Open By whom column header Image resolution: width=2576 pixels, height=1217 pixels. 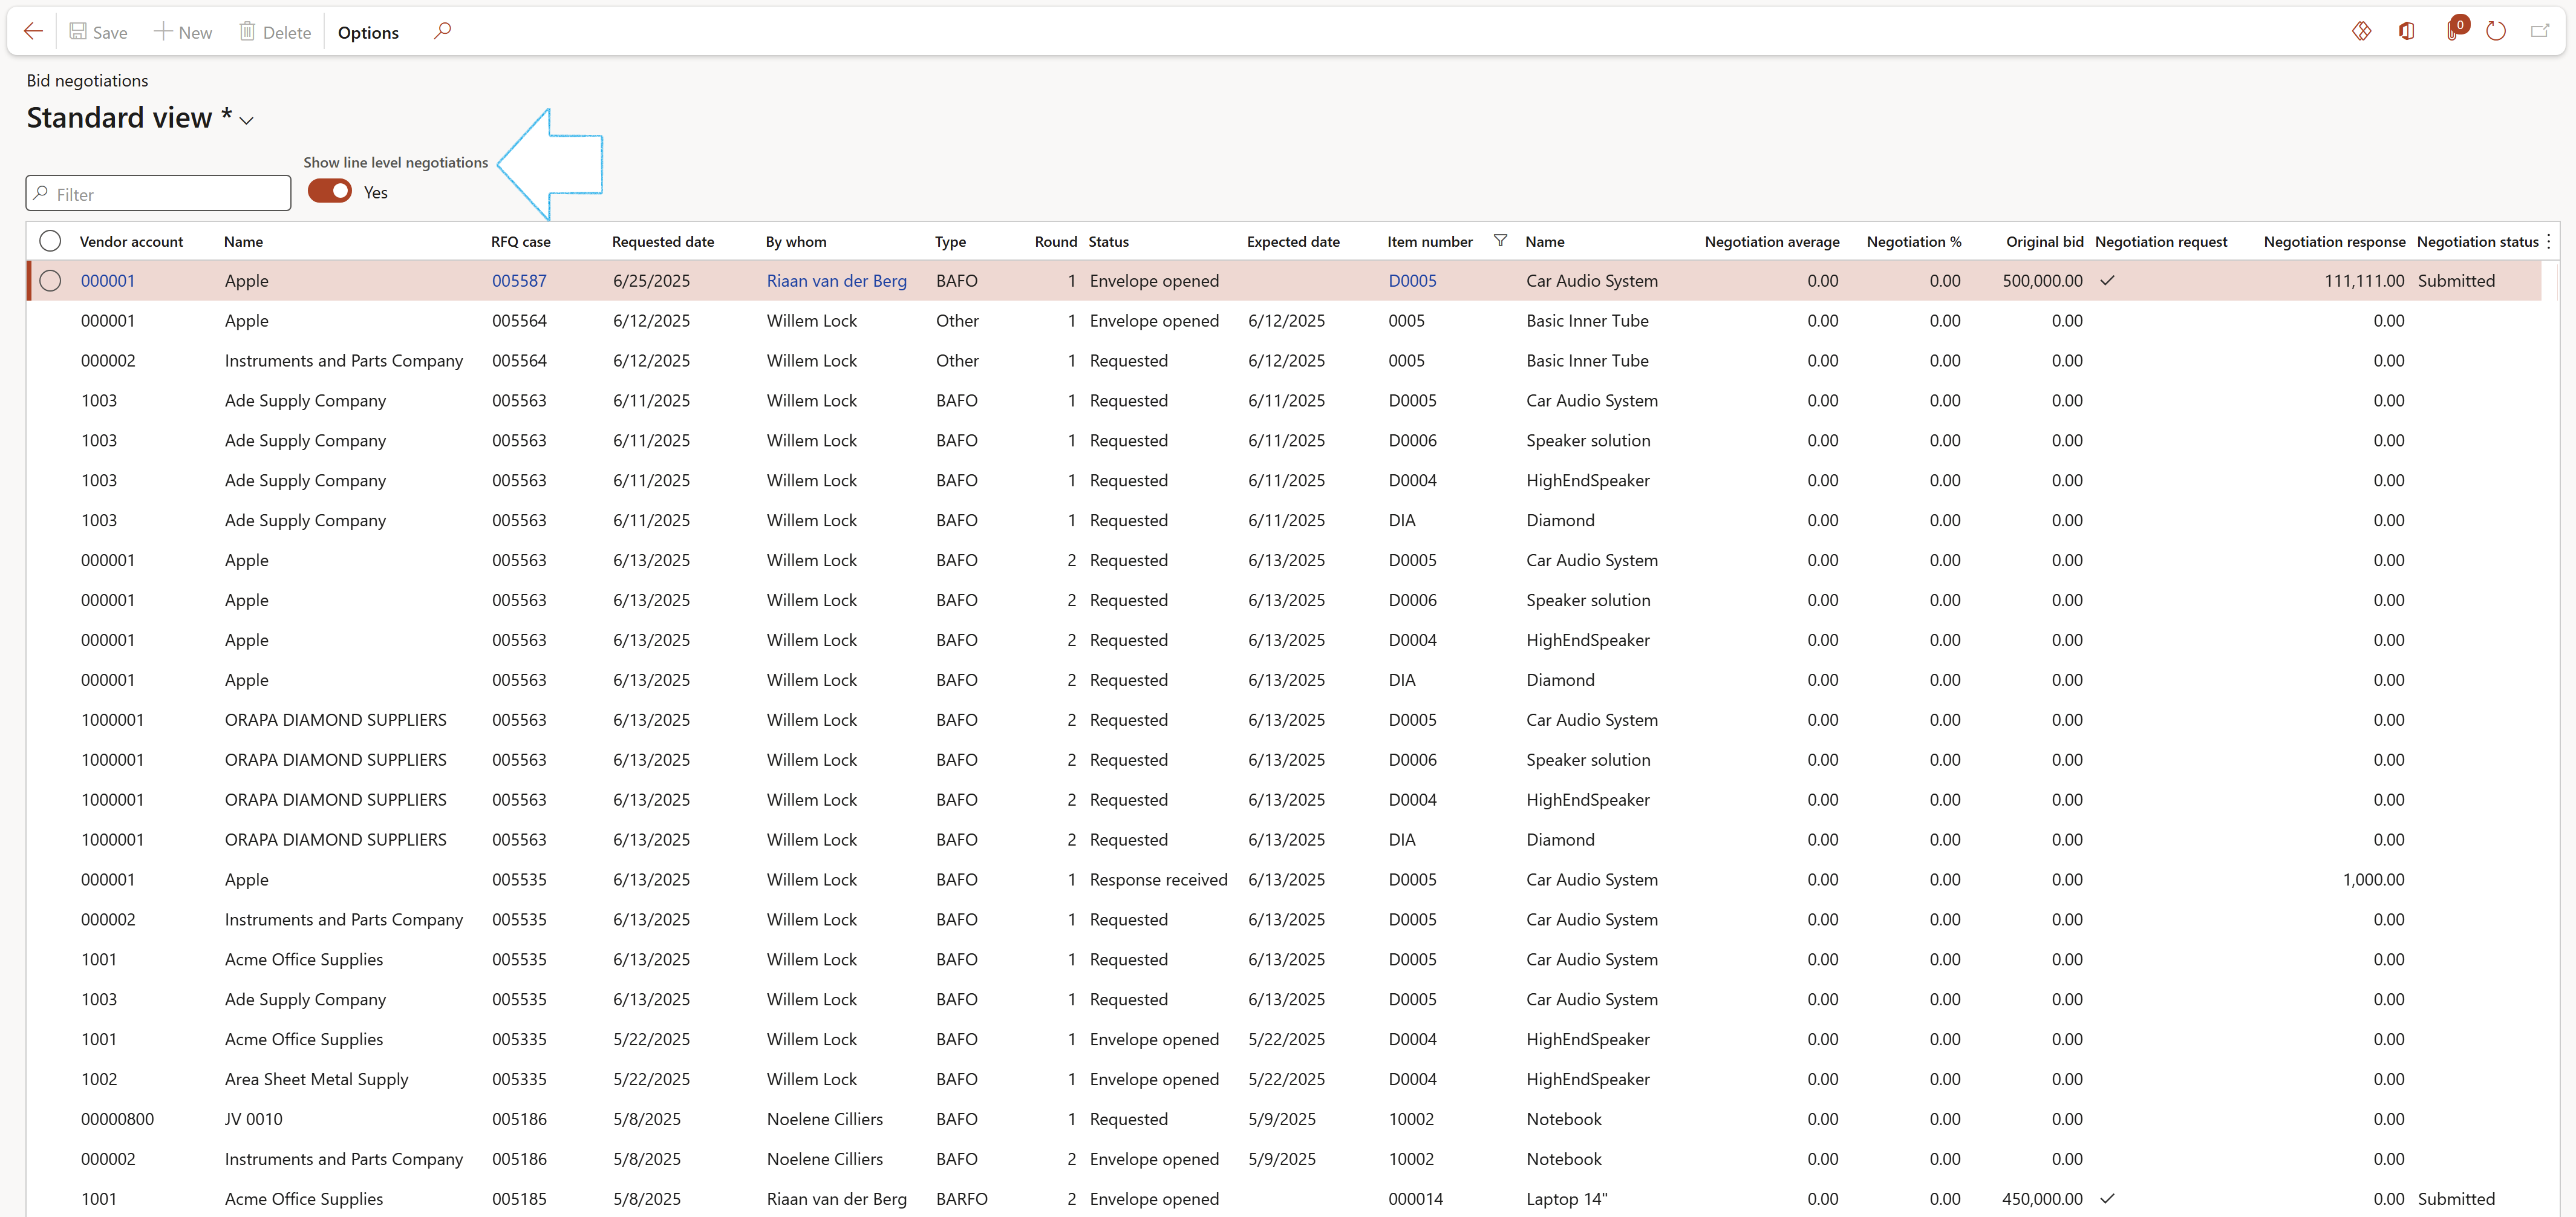tap(796, 242)
